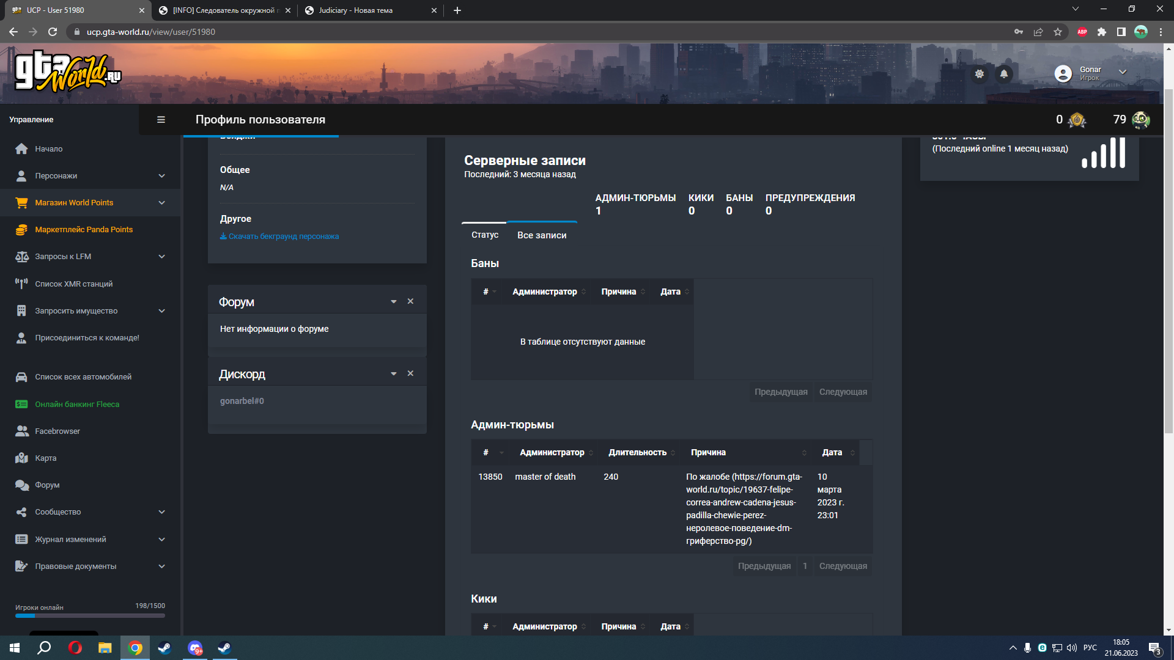
Task: Expand the Сообщество chevron
Action: pos(162,512)
